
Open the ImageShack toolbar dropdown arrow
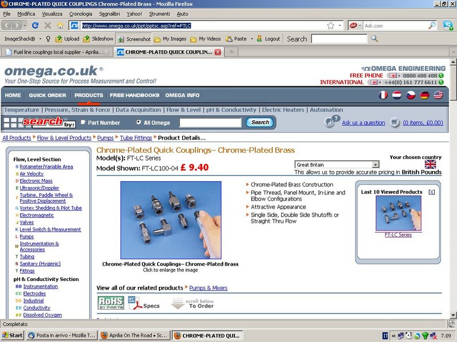(41, 39)
